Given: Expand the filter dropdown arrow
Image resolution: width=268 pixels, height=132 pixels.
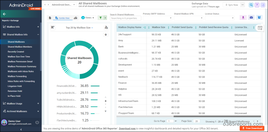Looking at the screenshot, I should [105, 18].
